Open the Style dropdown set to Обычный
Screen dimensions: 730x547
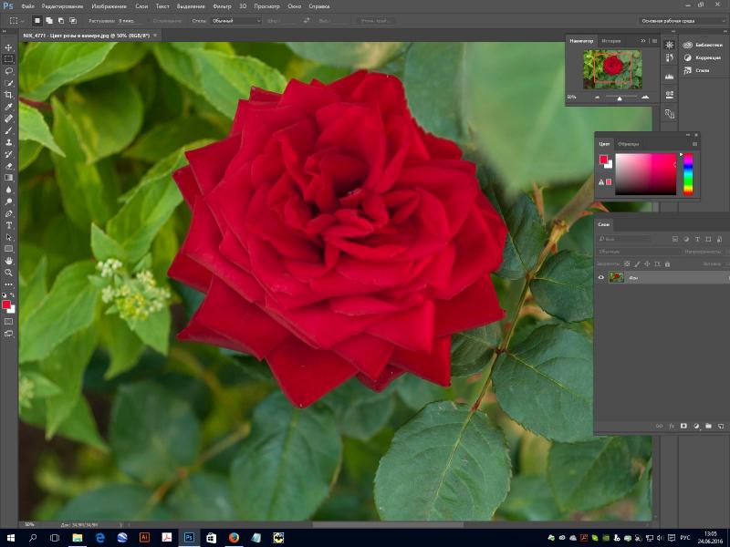pos(236,21)
